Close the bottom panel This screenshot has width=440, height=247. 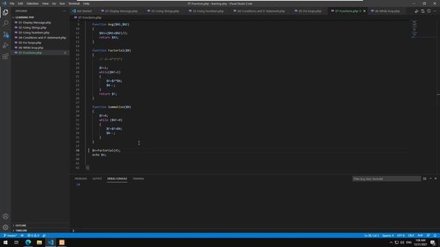coord(436,178)
